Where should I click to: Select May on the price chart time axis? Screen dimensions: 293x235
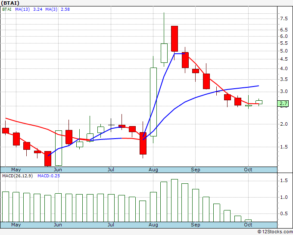coord(16,170)
